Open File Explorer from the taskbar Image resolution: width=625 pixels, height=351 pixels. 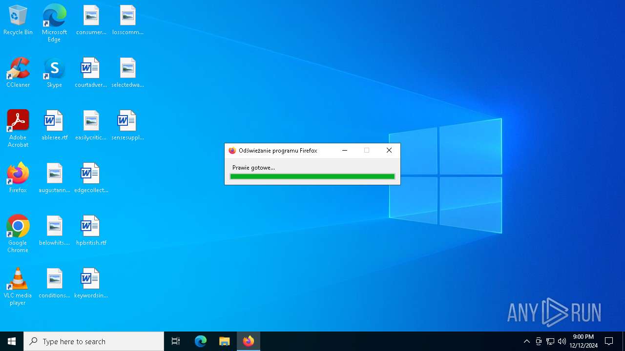(x=225, y=341)
